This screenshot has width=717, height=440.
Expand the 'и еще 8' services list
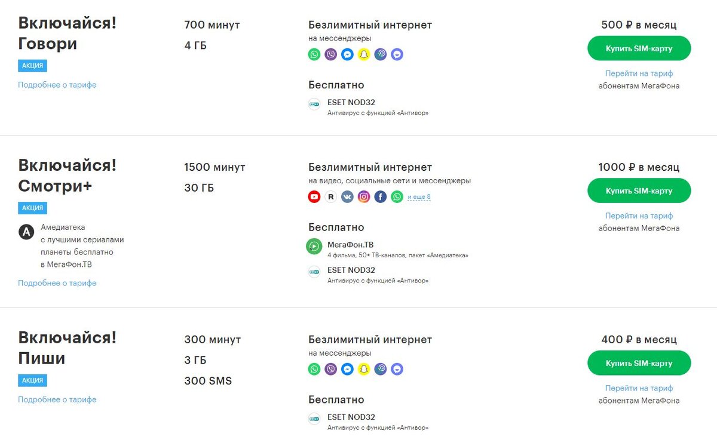419,197
